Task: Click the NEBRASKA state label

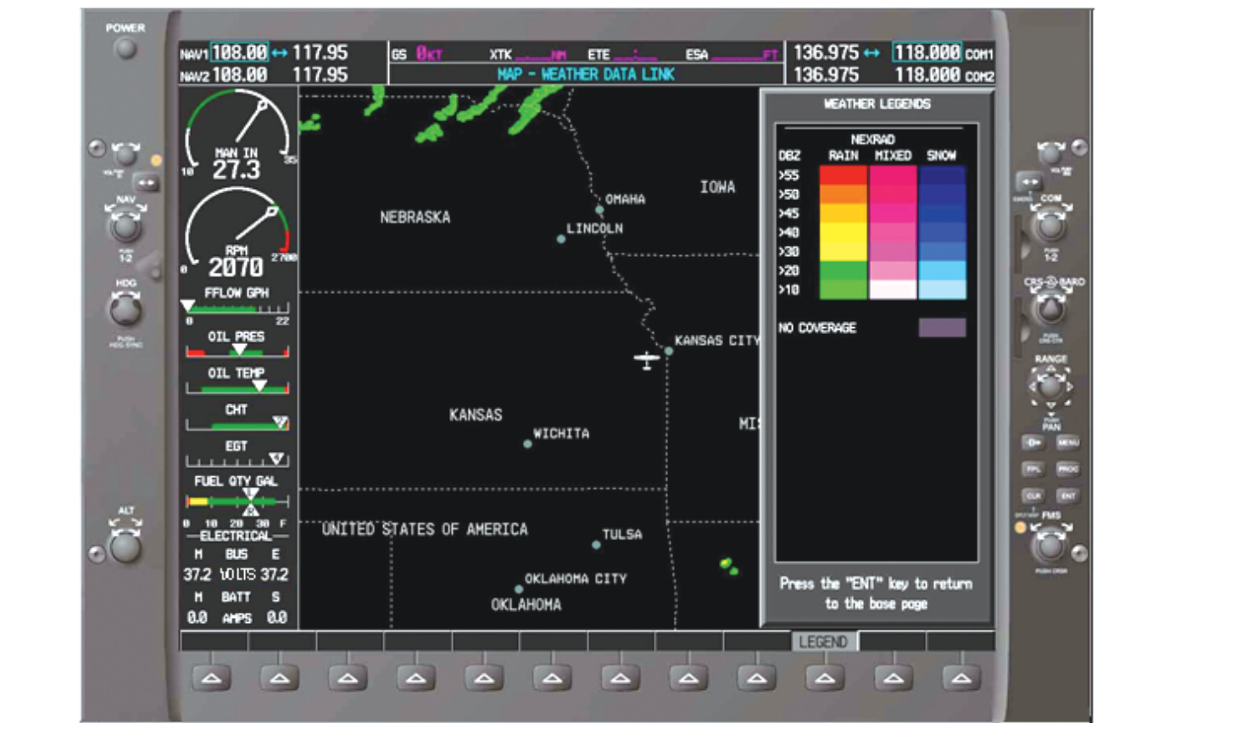Action: click(415, 217)
